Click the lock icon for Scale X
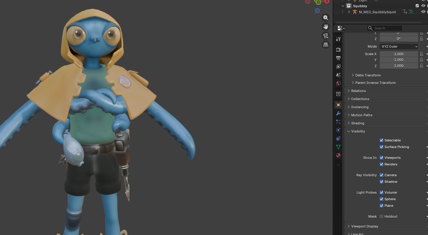The width and height of the screenshot is (428, 235). [x=422, y=54]
